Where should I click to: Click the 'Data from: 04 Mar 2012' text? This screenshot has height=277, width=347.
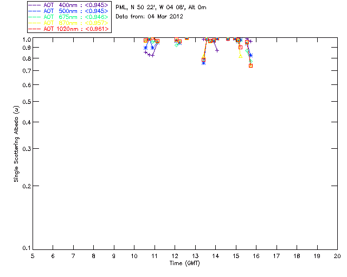[x=149, y=17]
